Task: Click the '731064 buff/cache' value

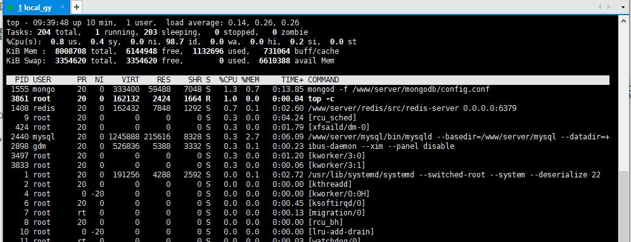Action: point(301,51)
